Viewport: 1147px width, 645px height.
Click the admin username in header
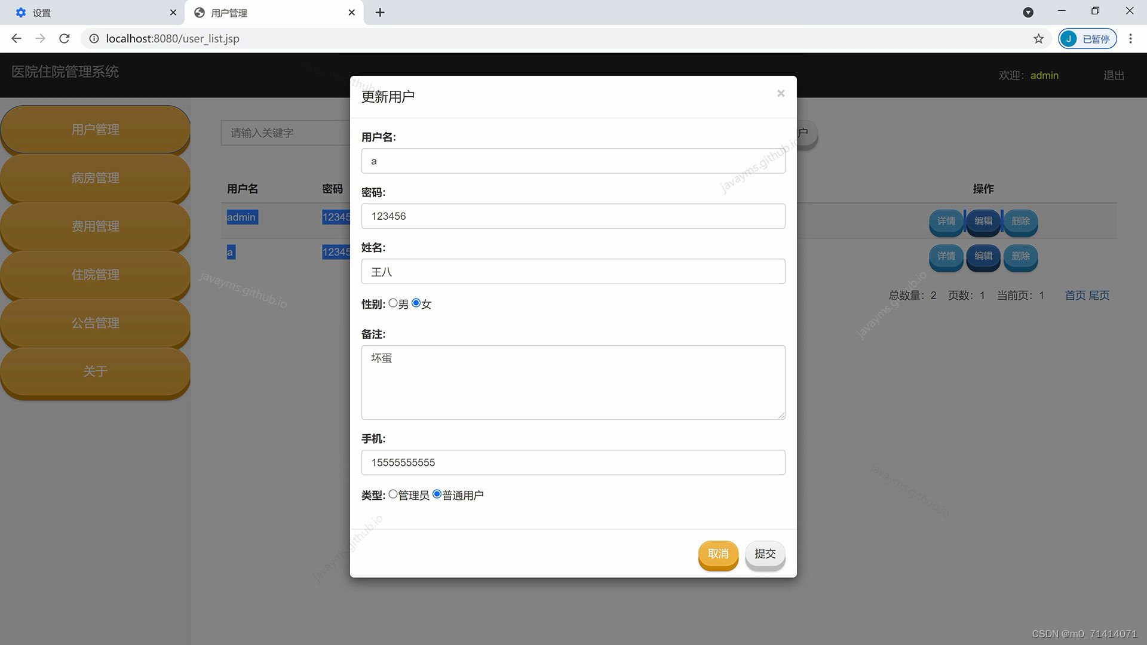click(1044, 75)
